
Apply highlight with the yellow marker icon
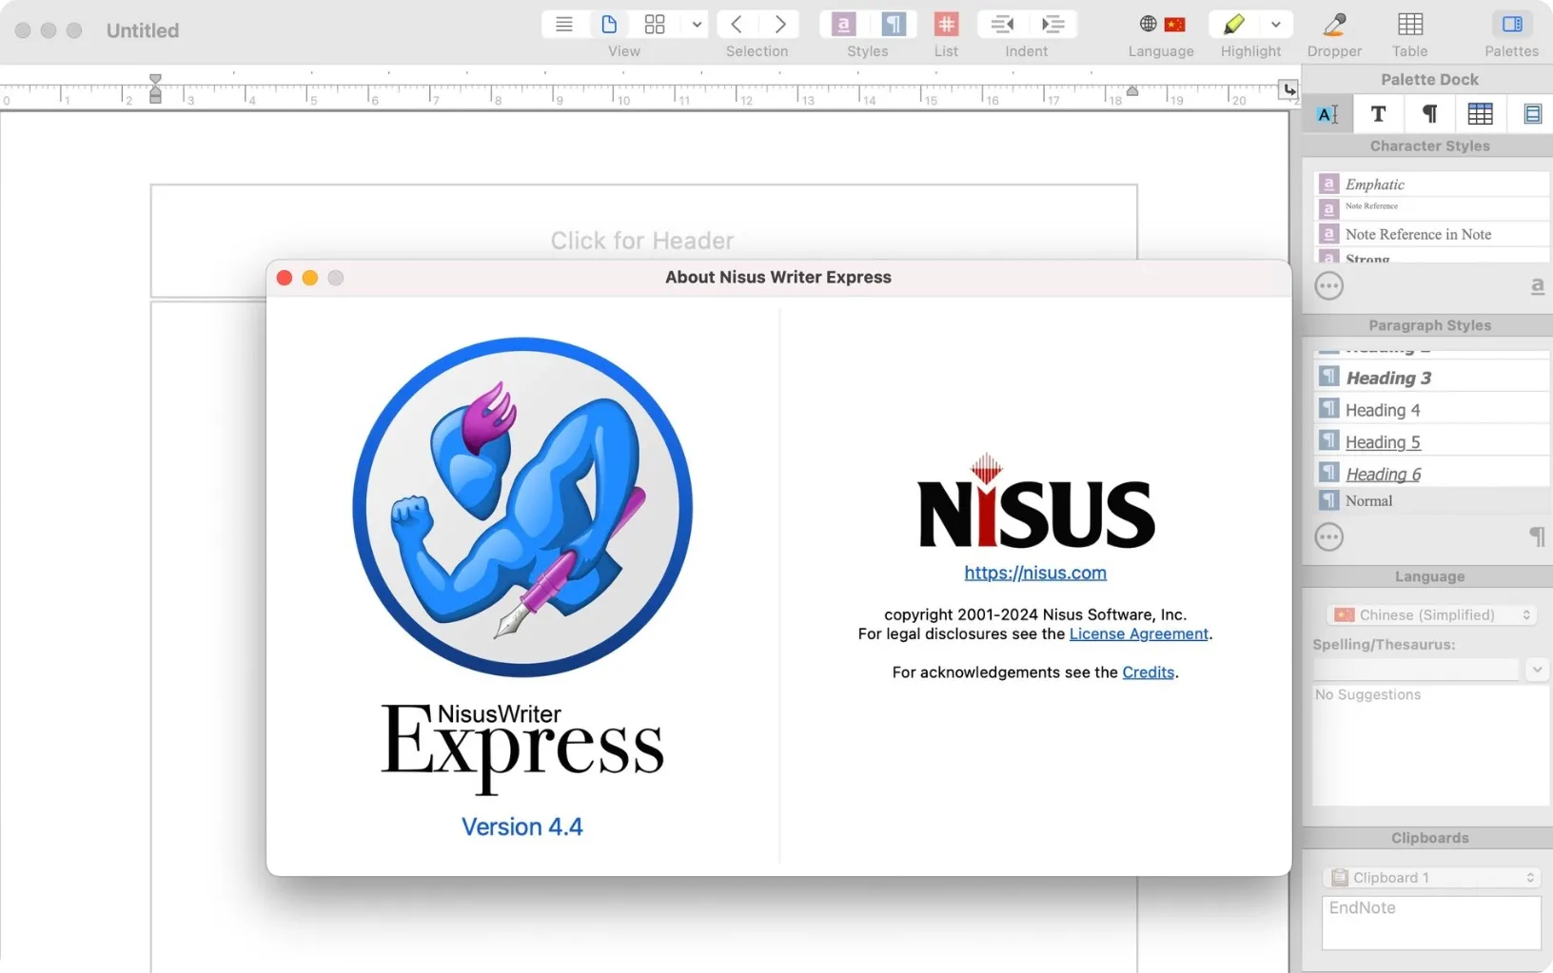tap(1234, 24)
